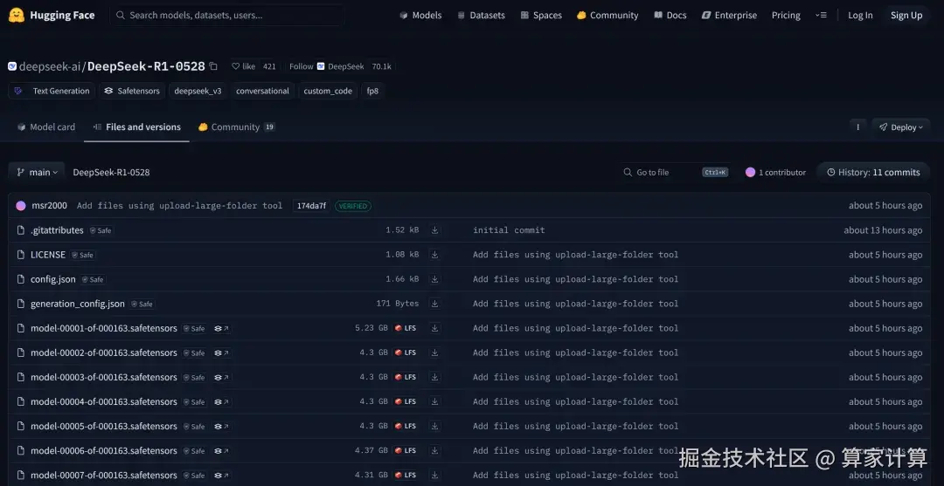Open the Datasets nav item

[x=481, y=16]
